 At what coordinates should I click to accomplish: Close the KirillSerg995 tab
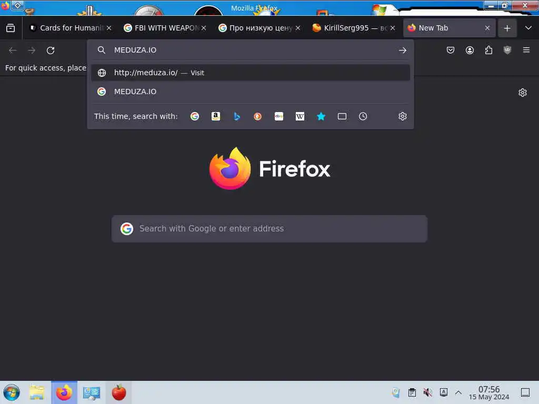click(x=393, y=28)
